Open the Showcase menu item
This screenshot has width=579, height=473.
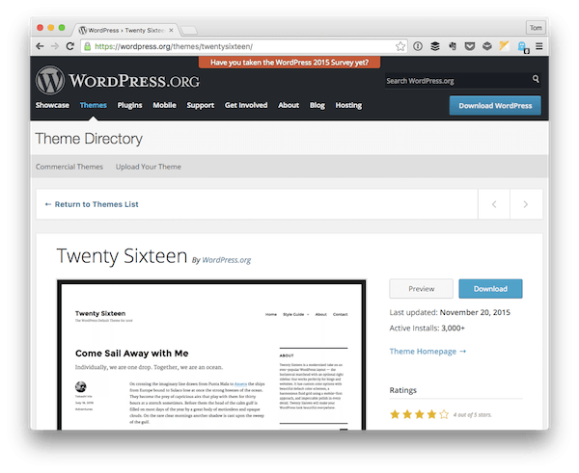(x=52, y=105)
